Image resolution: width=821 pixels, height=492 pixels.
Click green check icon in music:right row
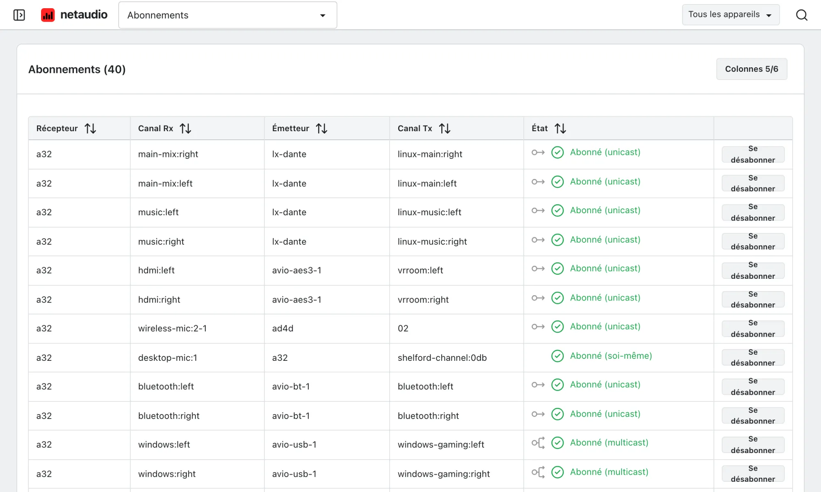pyautogui.click(x=557, y=240)
